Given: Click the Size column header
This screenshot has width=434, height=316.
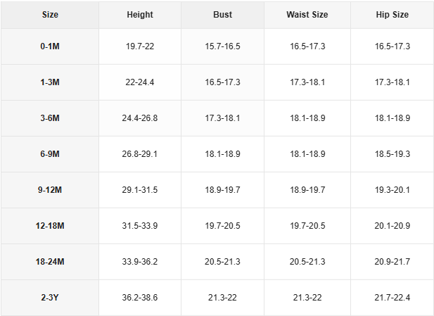Looking at the screenshot, I should coord(50,15).
